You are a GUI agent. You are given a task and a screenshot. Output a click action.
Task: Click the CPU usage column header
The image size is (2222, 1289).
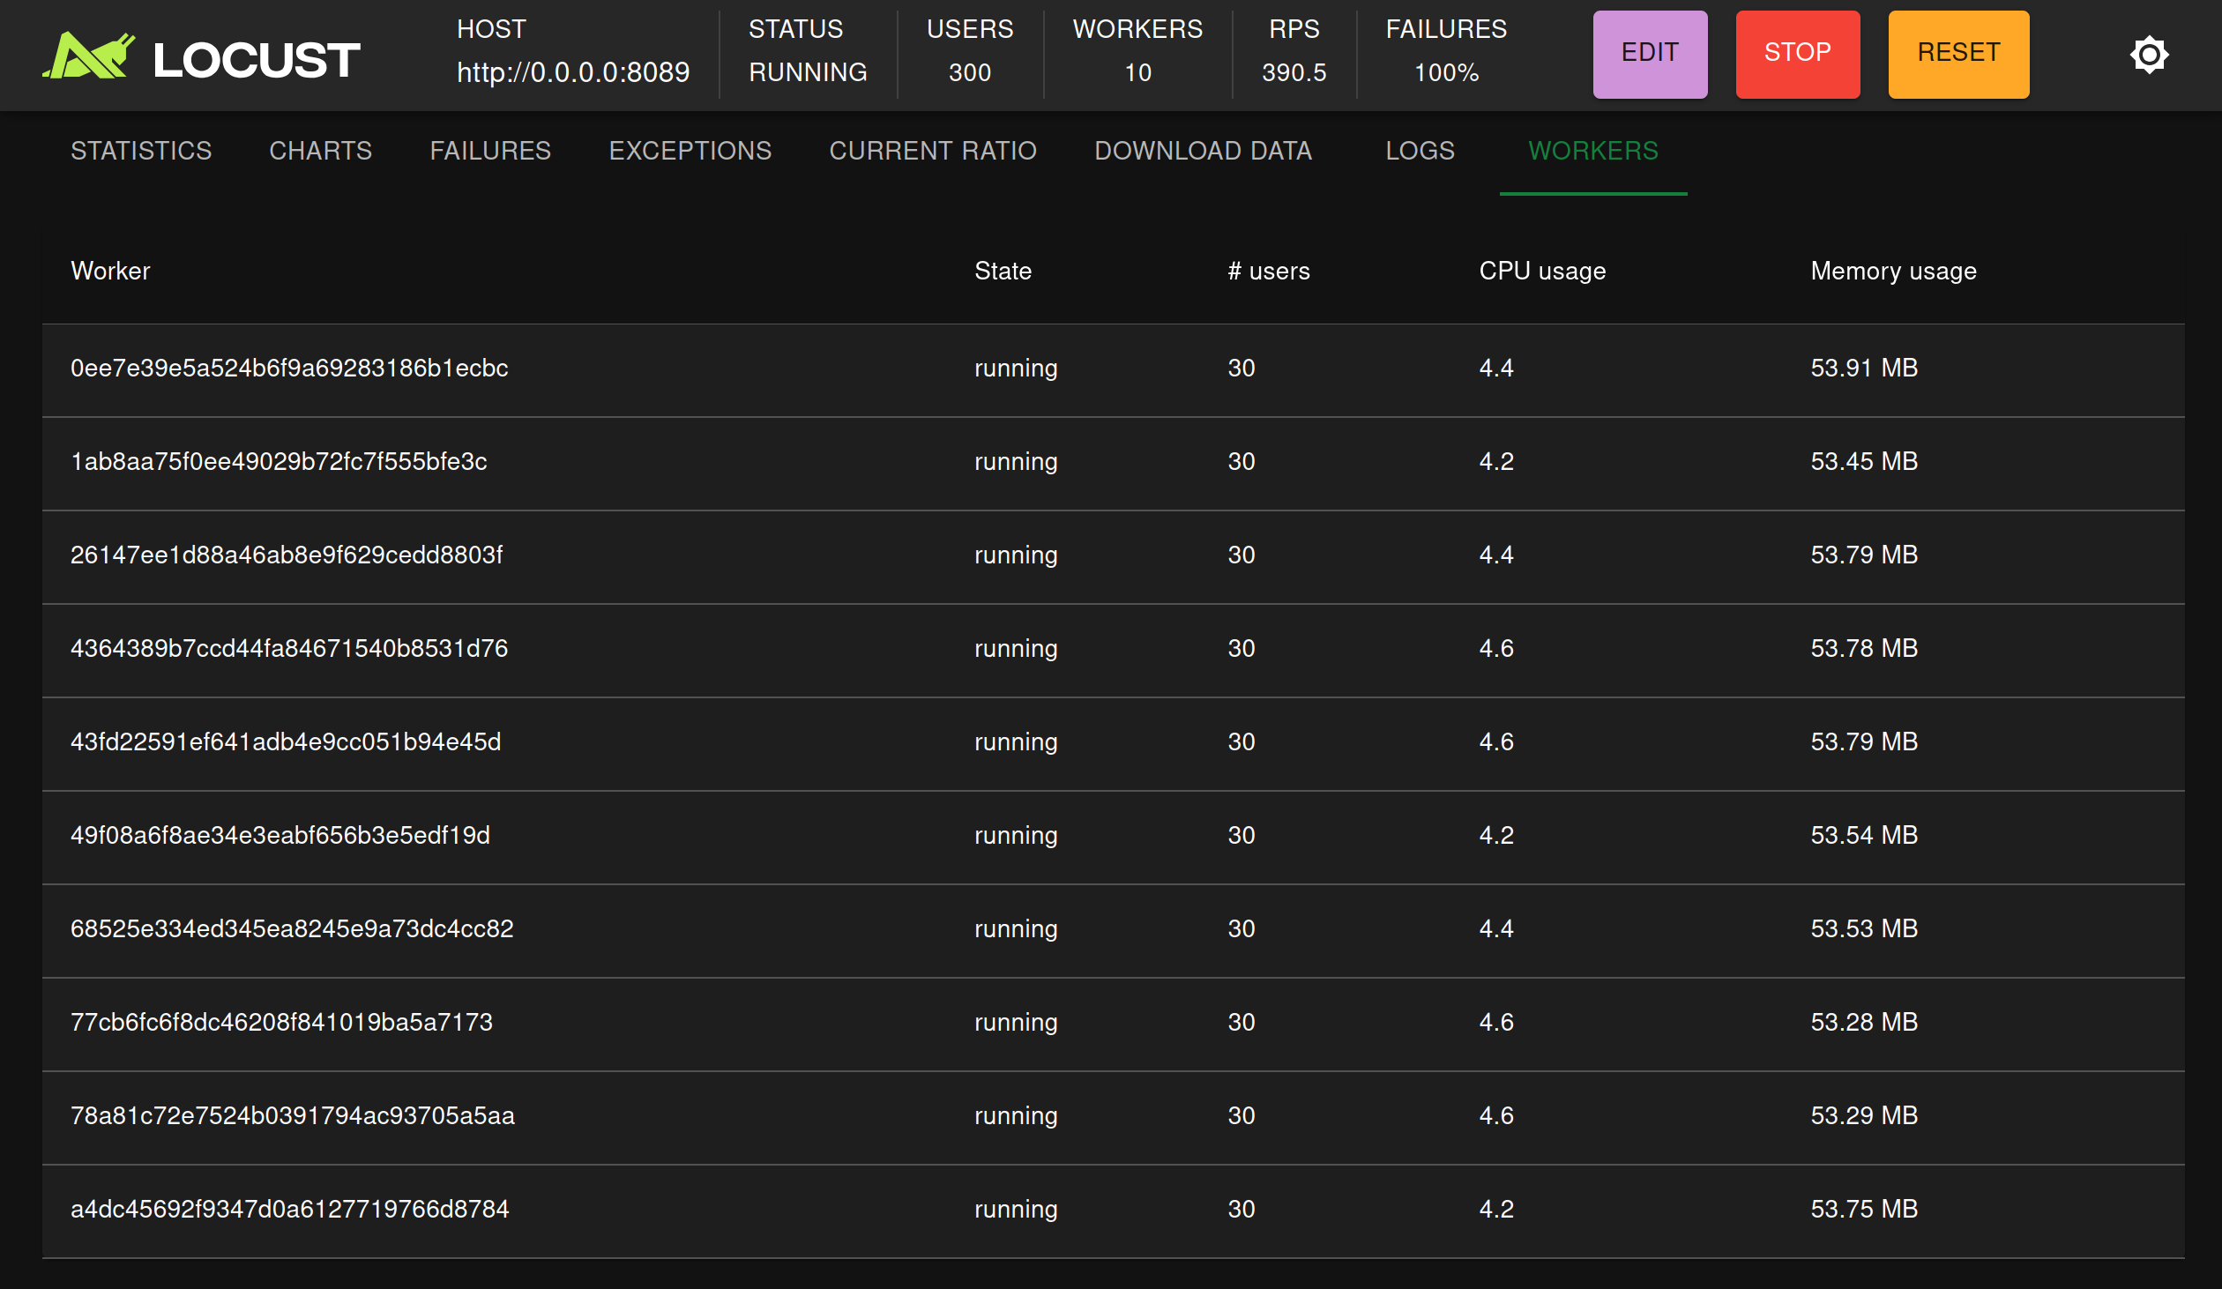click(1542, 271)
